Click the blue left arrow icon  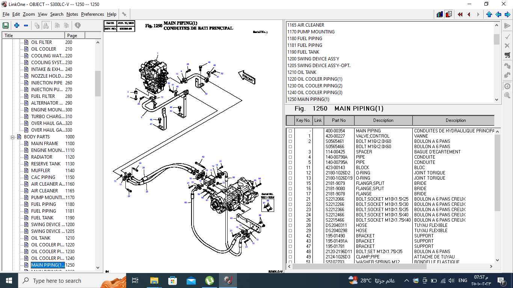pos(498,14)
